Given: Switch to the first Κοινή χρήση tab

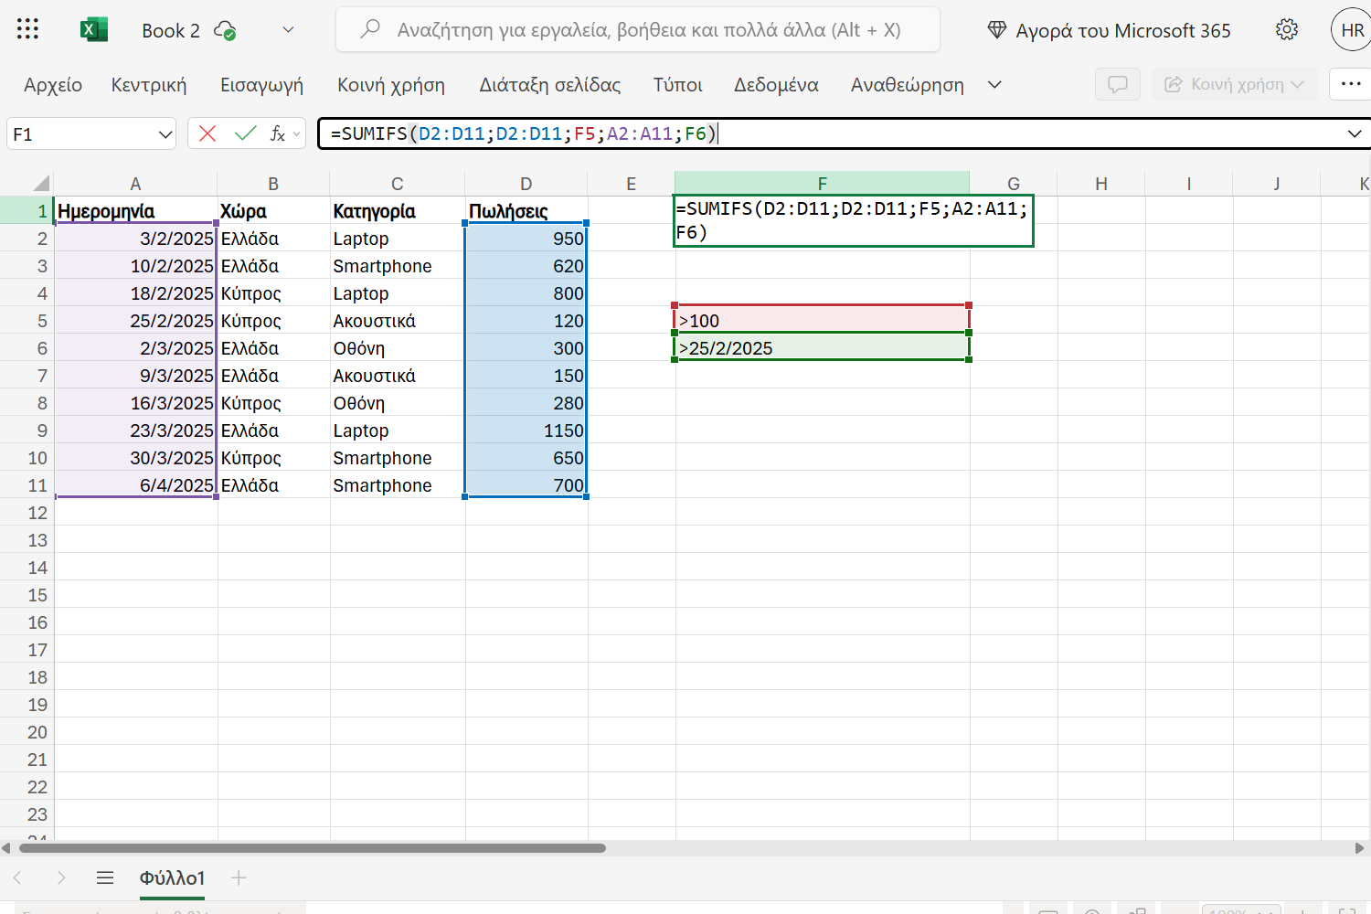Looking at the screenshot, I should coord(391,85).
